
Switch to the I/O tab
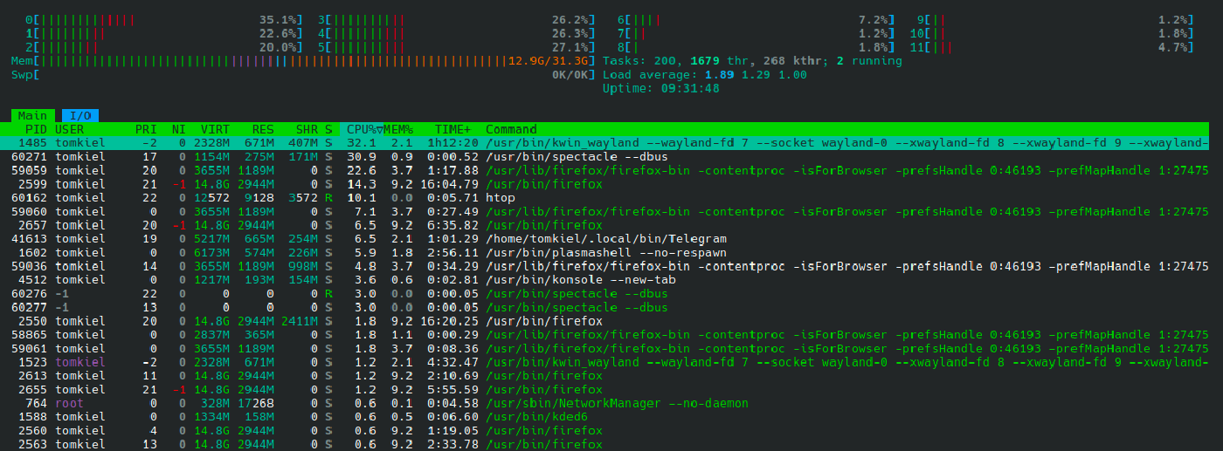point(80,115)
